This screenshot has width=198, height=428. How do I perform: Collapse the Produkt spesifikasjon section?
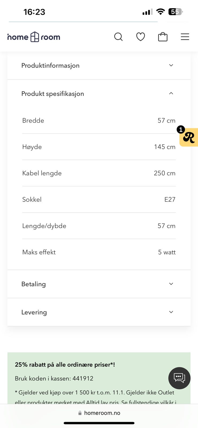pyautogui.click(x=99, y=94)
